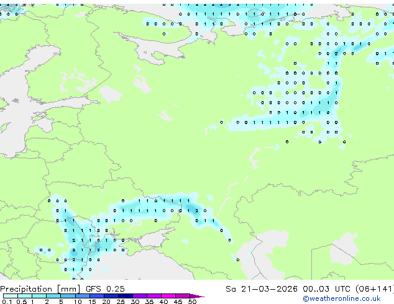This screenshot has height=304, width=394.
Task: Select the 1–2 mm legend swatch
Action: click(x=39, y=296)
